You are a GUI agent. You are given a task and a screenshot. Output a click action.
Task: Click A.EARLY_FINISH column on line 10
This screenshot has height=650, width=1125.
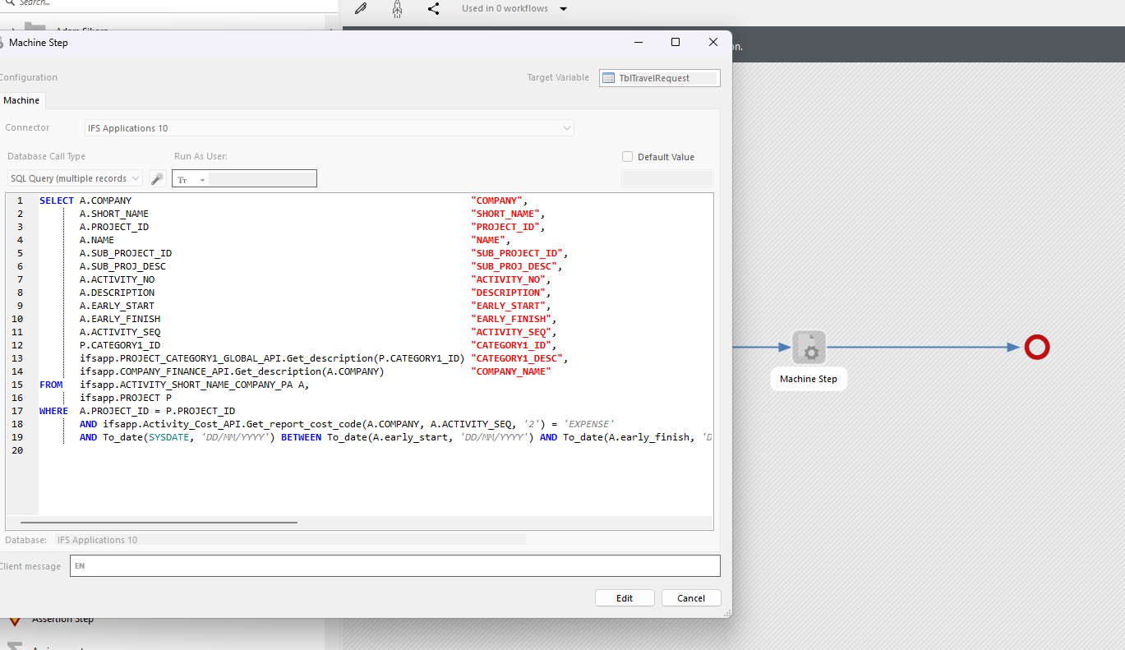coord(120,319)
